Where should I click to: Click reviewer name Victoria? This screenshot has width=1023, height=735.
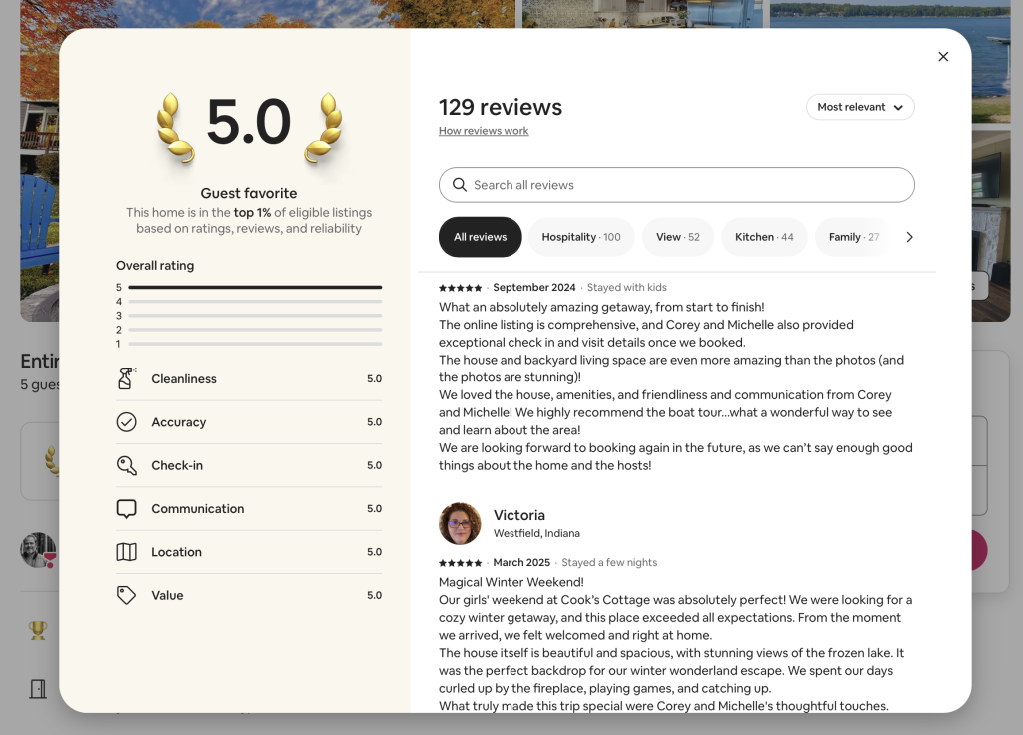tap(519, 515)
